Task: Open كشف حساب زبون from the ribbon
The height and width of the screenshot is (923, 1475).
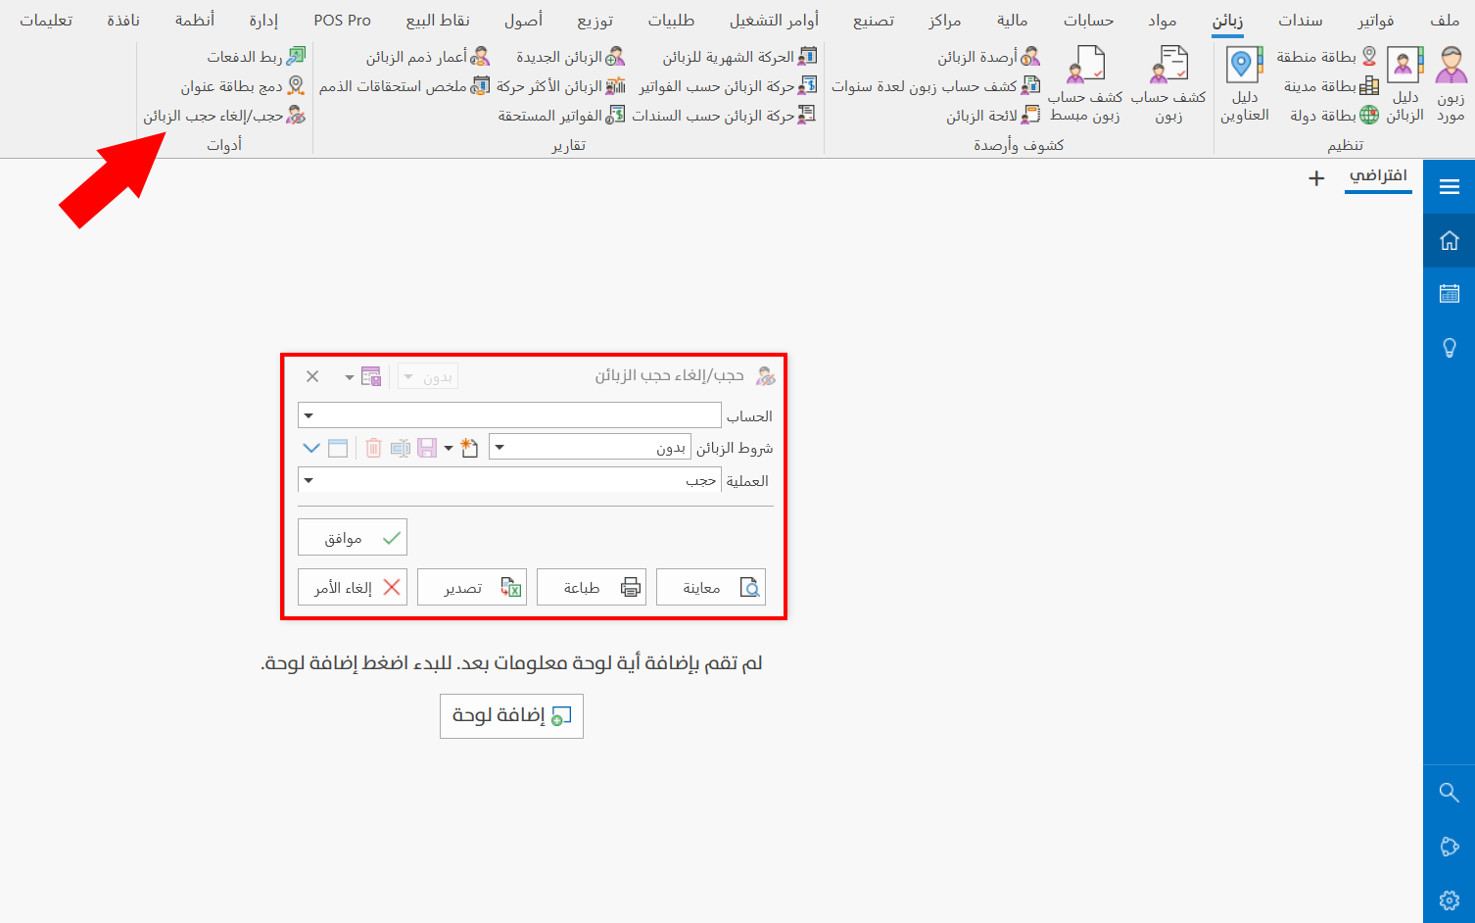Action: [1168, 83]
